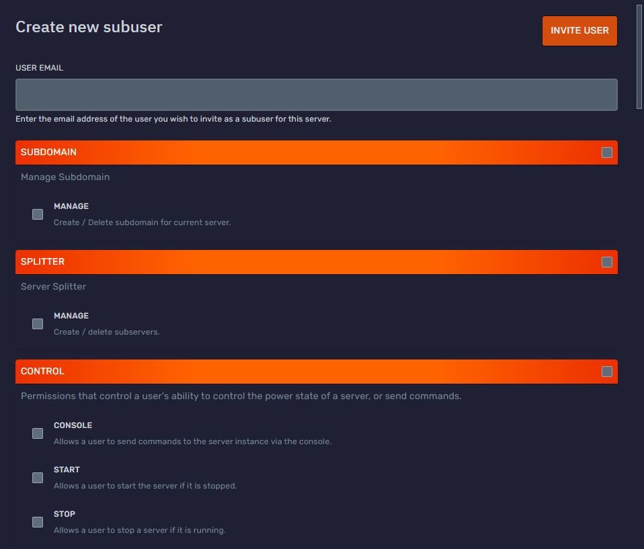Tick the Console permission checkbox
Viewport: 644px width, 549px height.
(38, 433)
